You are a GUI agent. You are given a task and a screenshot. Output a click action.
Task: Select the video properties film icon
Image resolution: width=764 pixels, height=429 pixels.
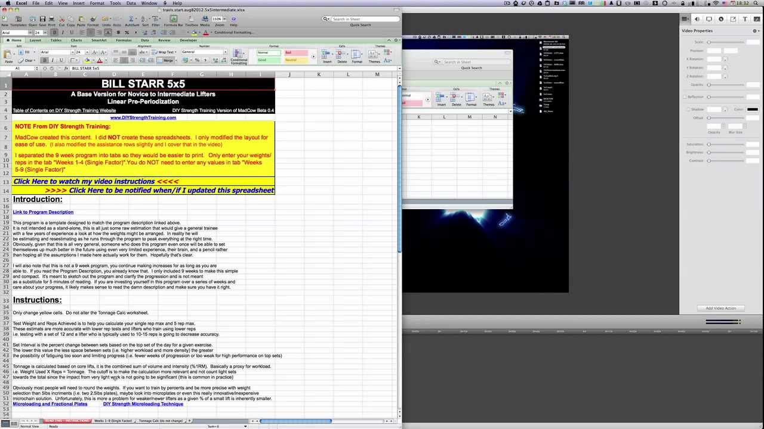point(685,19)
